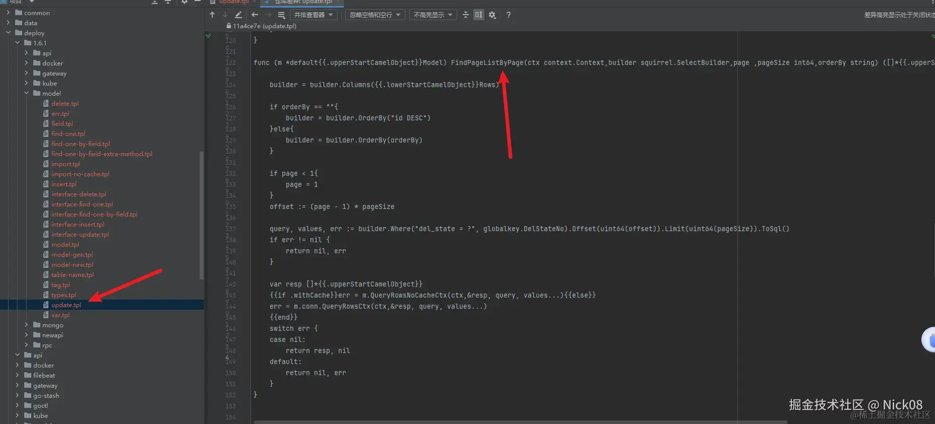935x424 pixels.
Task: Expand the docker folder under 1.6.1
Action: [x=26, y=63]
